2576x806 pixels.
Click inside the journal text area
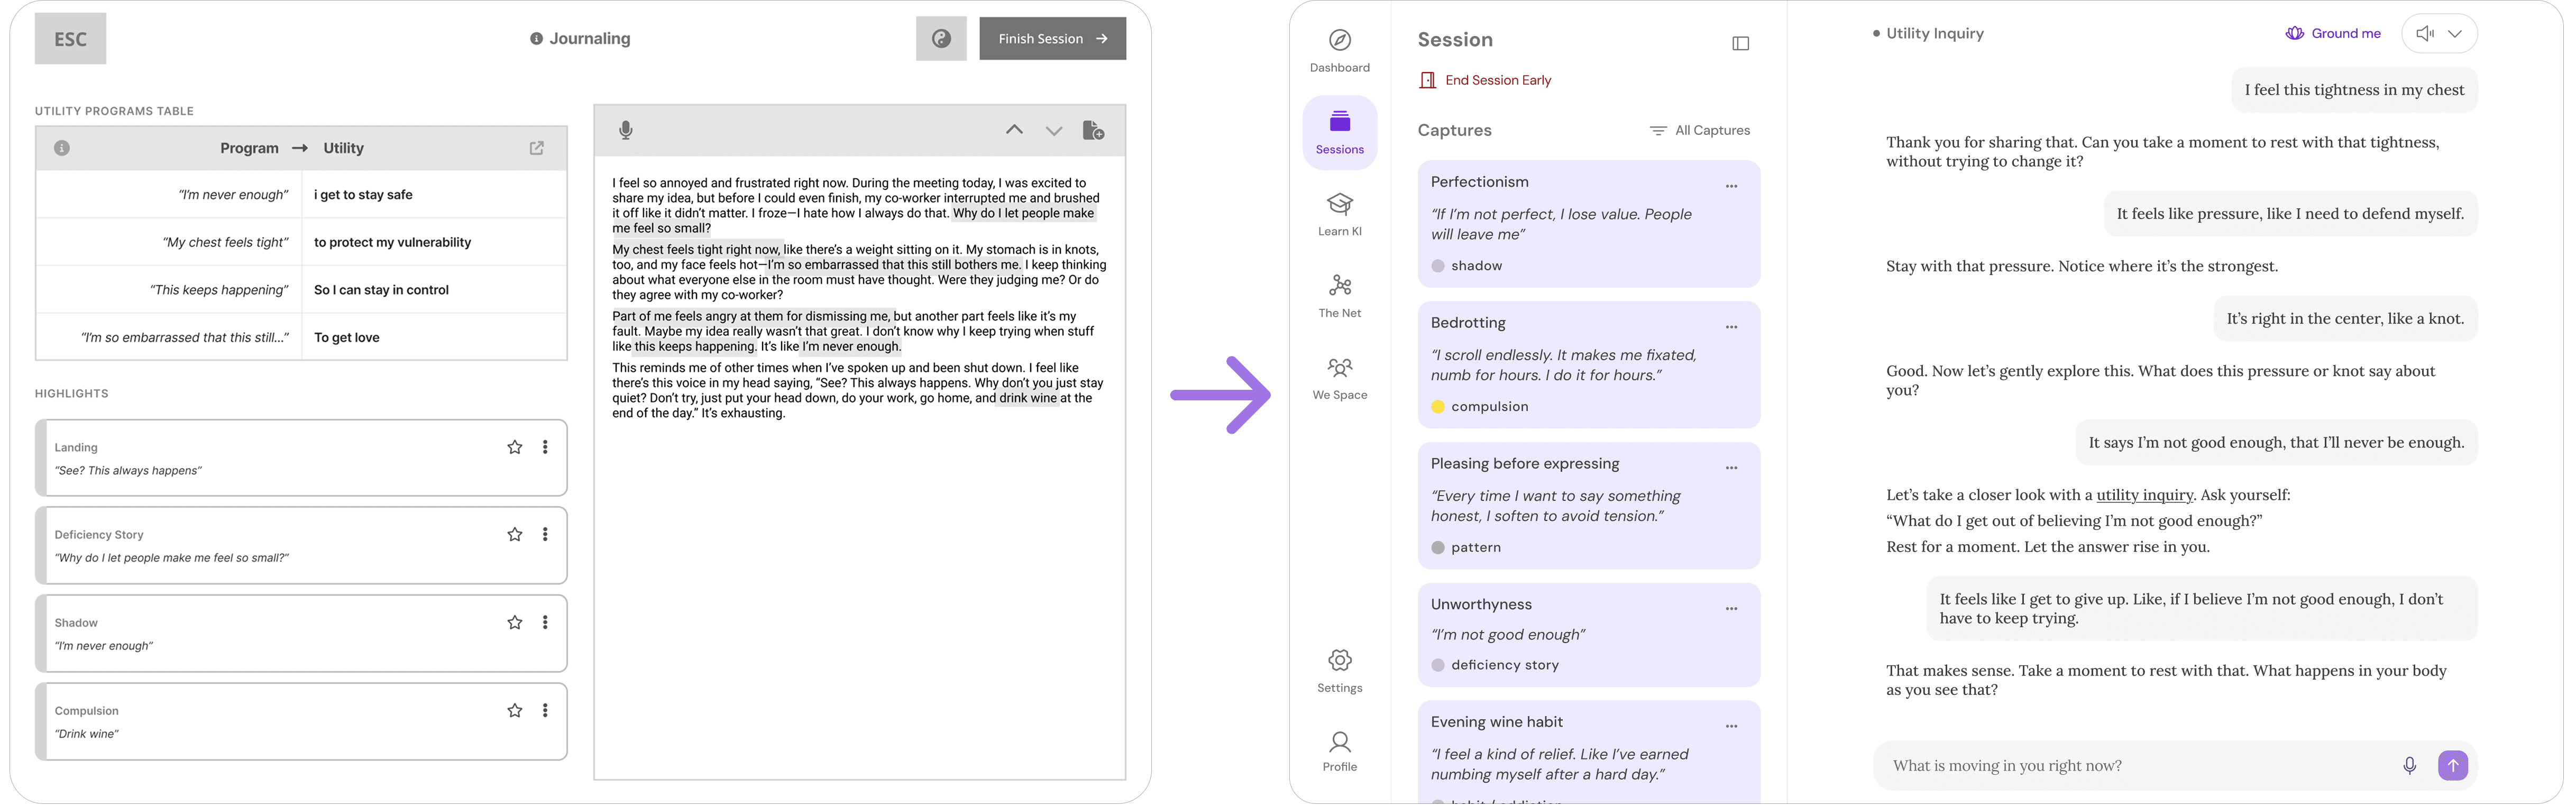pyautogui.click(x=859, y=468)
